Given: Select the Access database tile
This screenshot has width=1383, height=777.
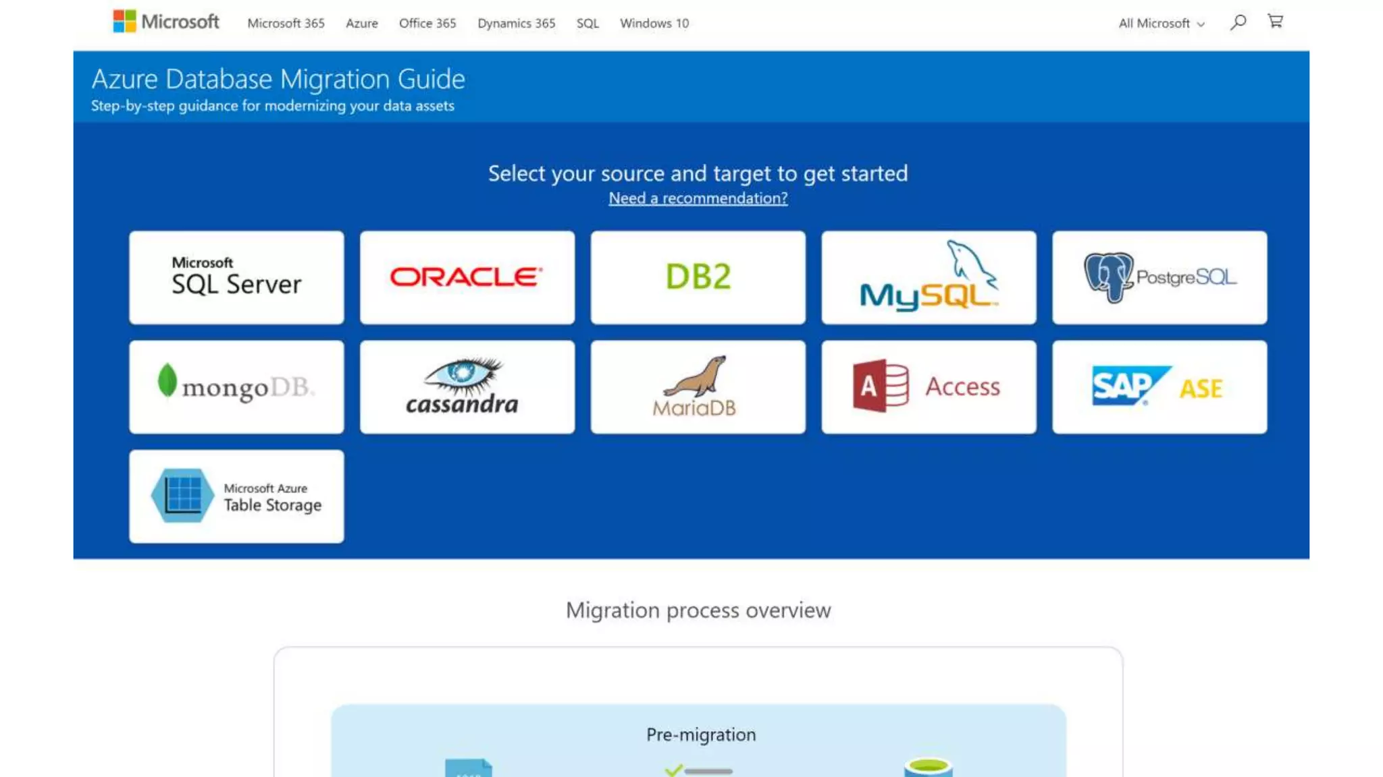Looking at the screenshot, I should pyautogui.click(x=929, y=386).
